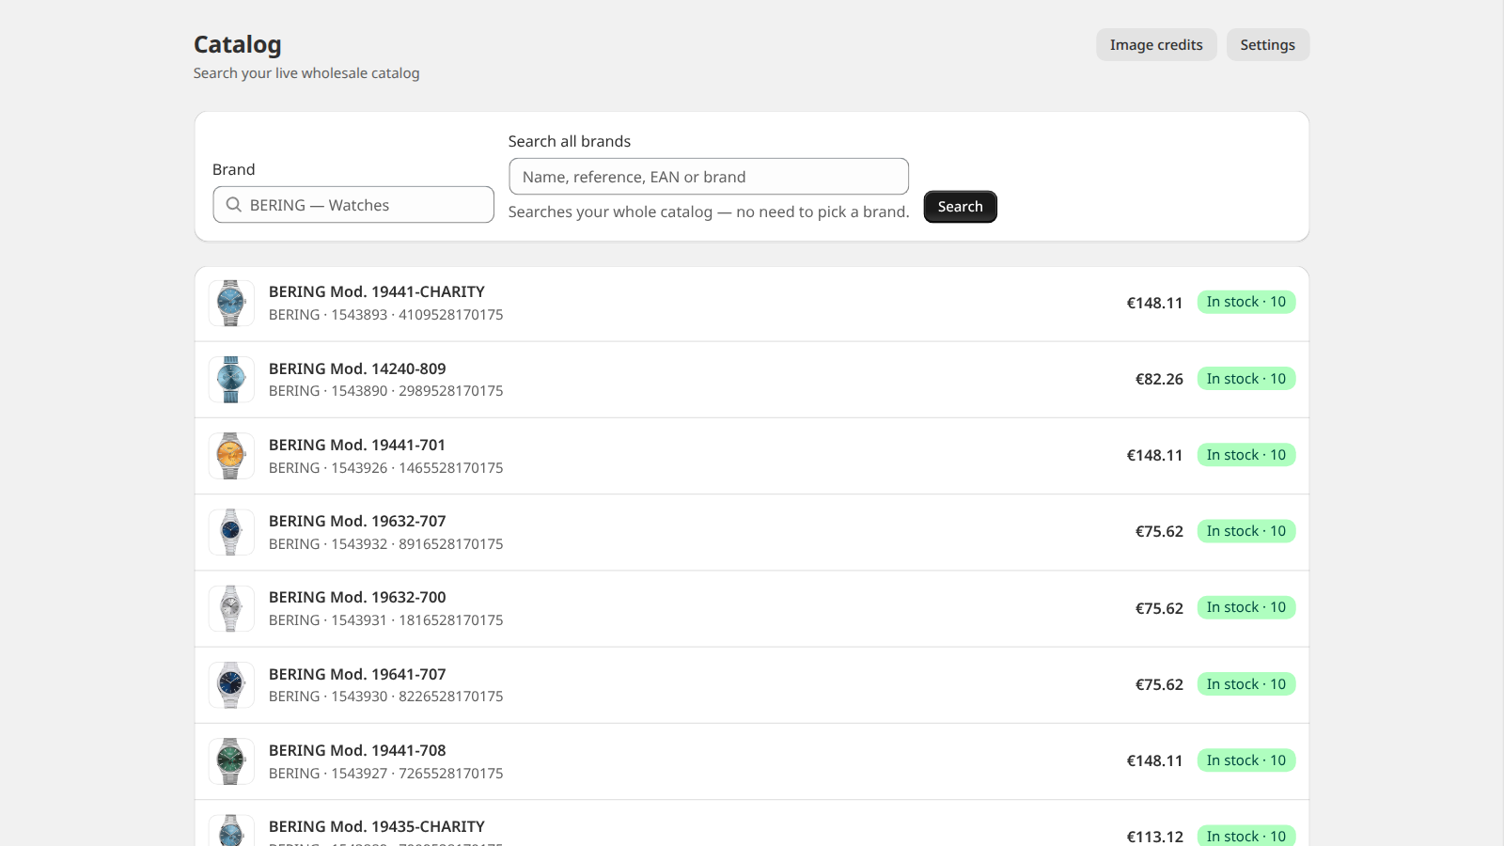Screen dimensions: 1504x846
Task: Select product title BERING Mod. 19441-708
Action: (357, 751)
